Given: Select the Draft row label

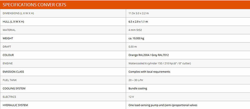Looking at the screenshot, I should 7,47.
